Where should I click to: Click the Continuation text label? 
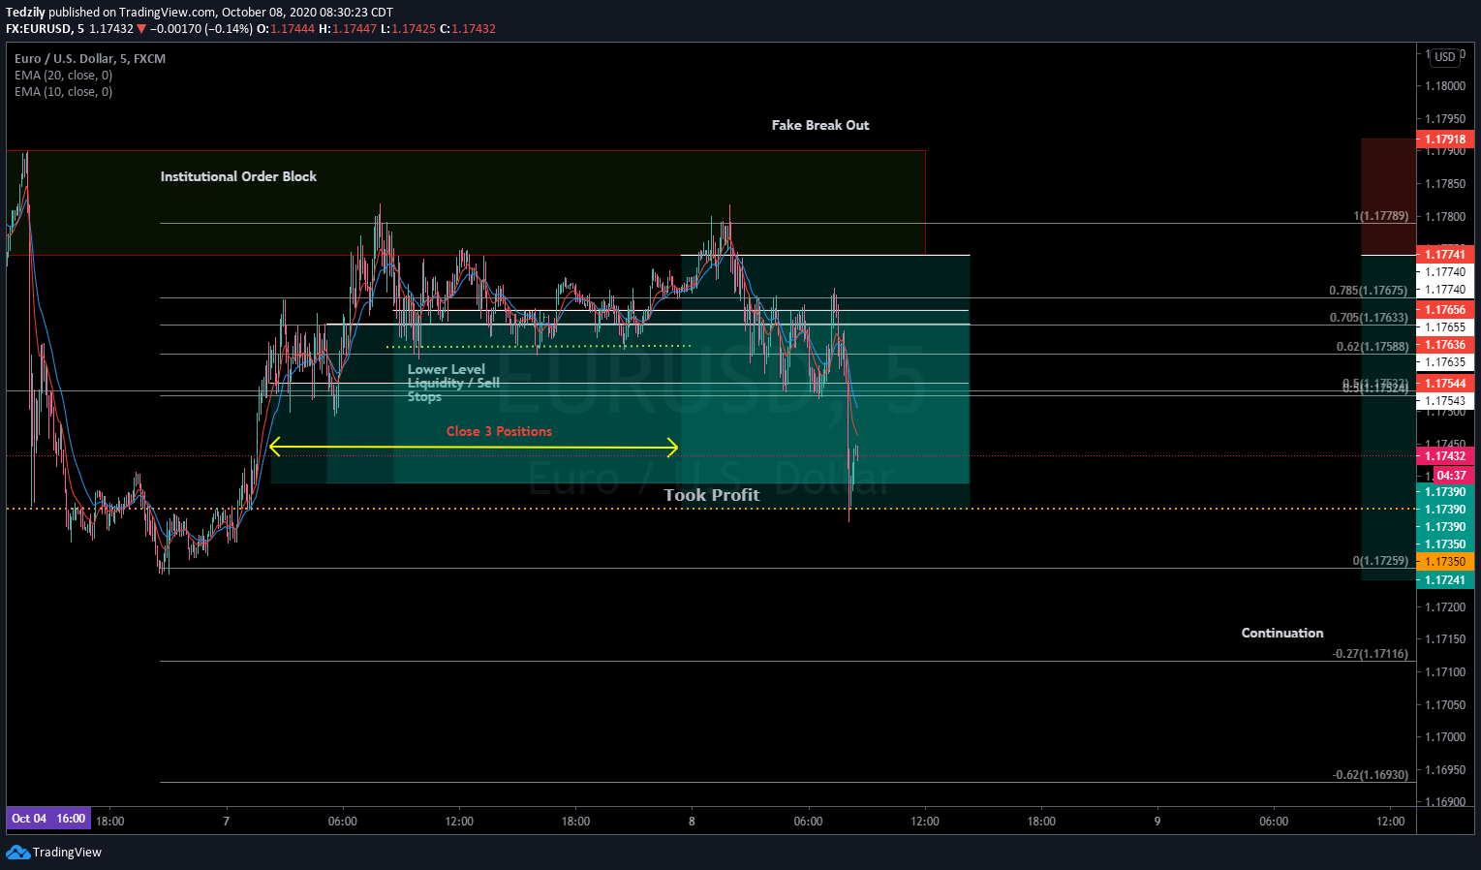[1282, 633]
